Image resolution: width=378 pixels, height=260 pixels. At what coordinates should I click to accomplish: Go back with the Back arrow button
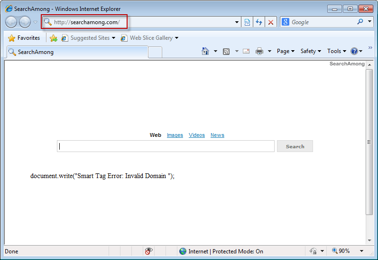click(x=11, y=22)
